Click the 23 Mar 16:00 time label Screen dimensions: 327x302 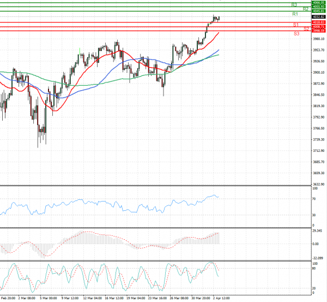(x=158, y=298)
